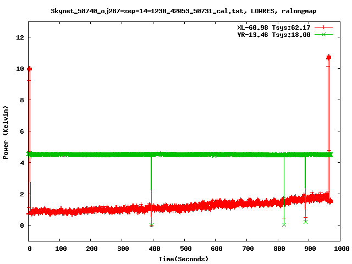The image size is (352, 264).
Task: Click the x-axis tick label '100'
Action: click(61, 249)
